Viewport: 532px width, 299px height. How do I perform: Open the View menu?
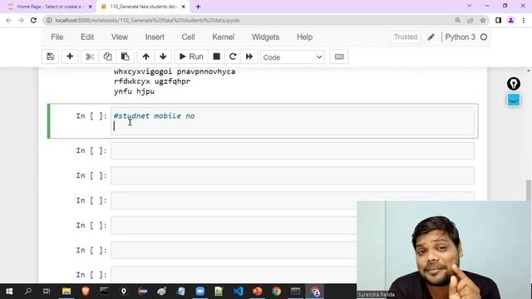coord(120,37)
